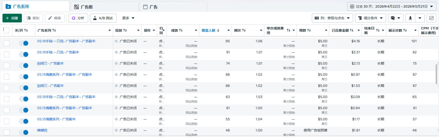Tick checkbox for 刮胡刀 row spending $1.53
This screenshot has height=137, width=439.
coord(6,88)
